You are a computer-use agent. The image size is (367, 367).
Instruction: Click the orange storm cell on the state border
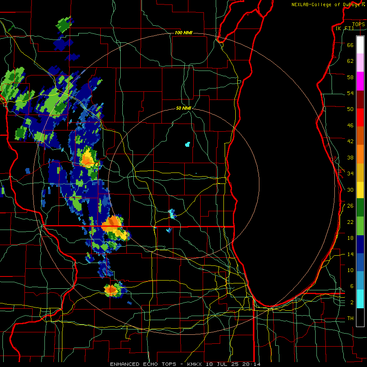pos(113,223)
